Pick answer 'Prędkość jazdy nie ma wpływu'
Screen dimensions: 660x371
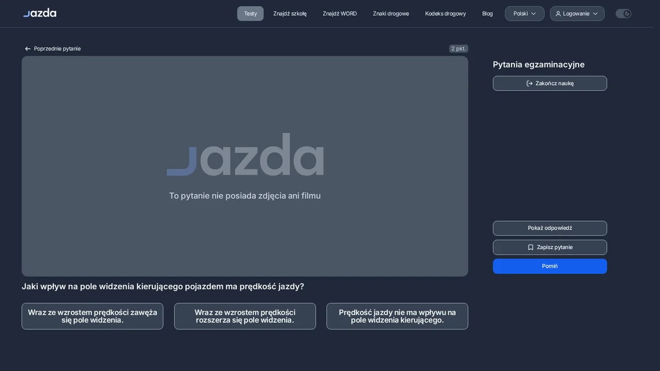397,317
